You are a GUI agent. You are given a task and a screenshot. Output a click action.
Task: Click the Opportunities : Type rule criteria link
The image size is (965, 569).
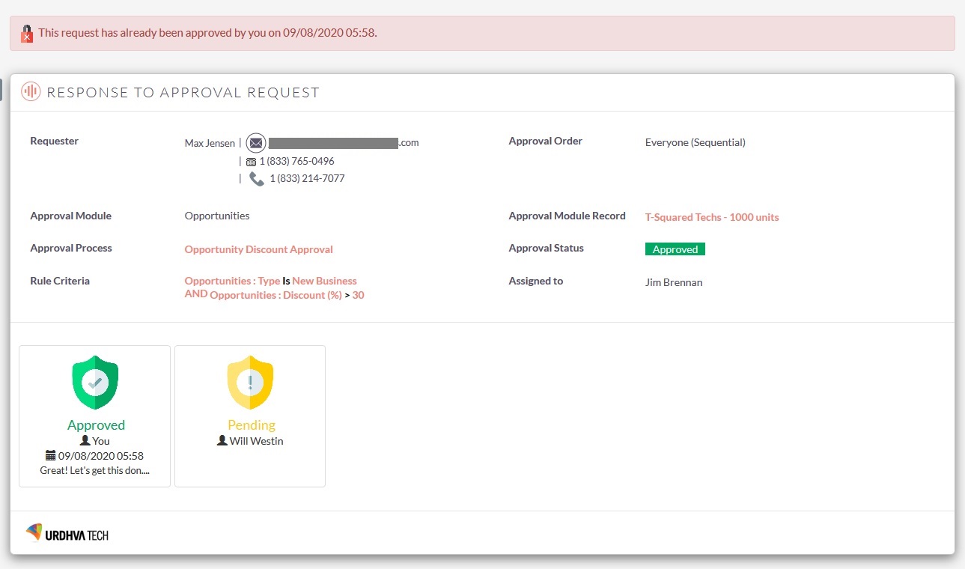(x=232, y=281)
